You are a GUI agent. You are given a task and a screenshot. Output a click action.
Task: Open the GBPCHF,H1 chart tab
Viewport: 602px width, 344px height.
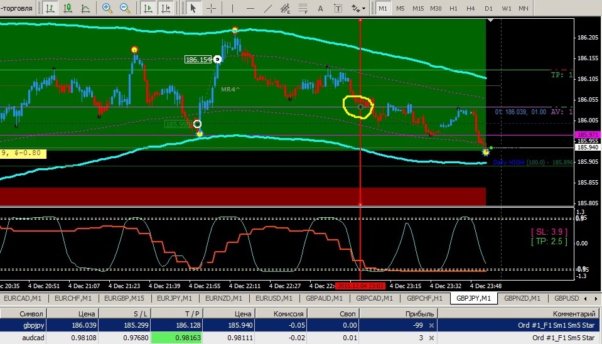pos(424,298)
